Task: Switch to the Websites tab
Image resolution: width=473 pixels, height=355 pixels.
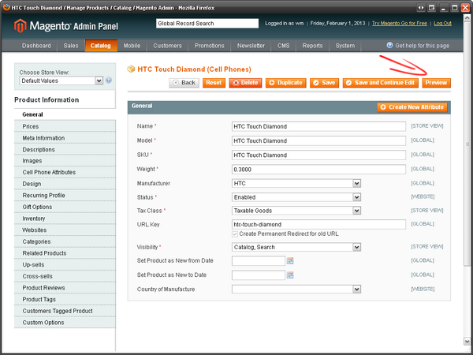Action: point(65,230)
